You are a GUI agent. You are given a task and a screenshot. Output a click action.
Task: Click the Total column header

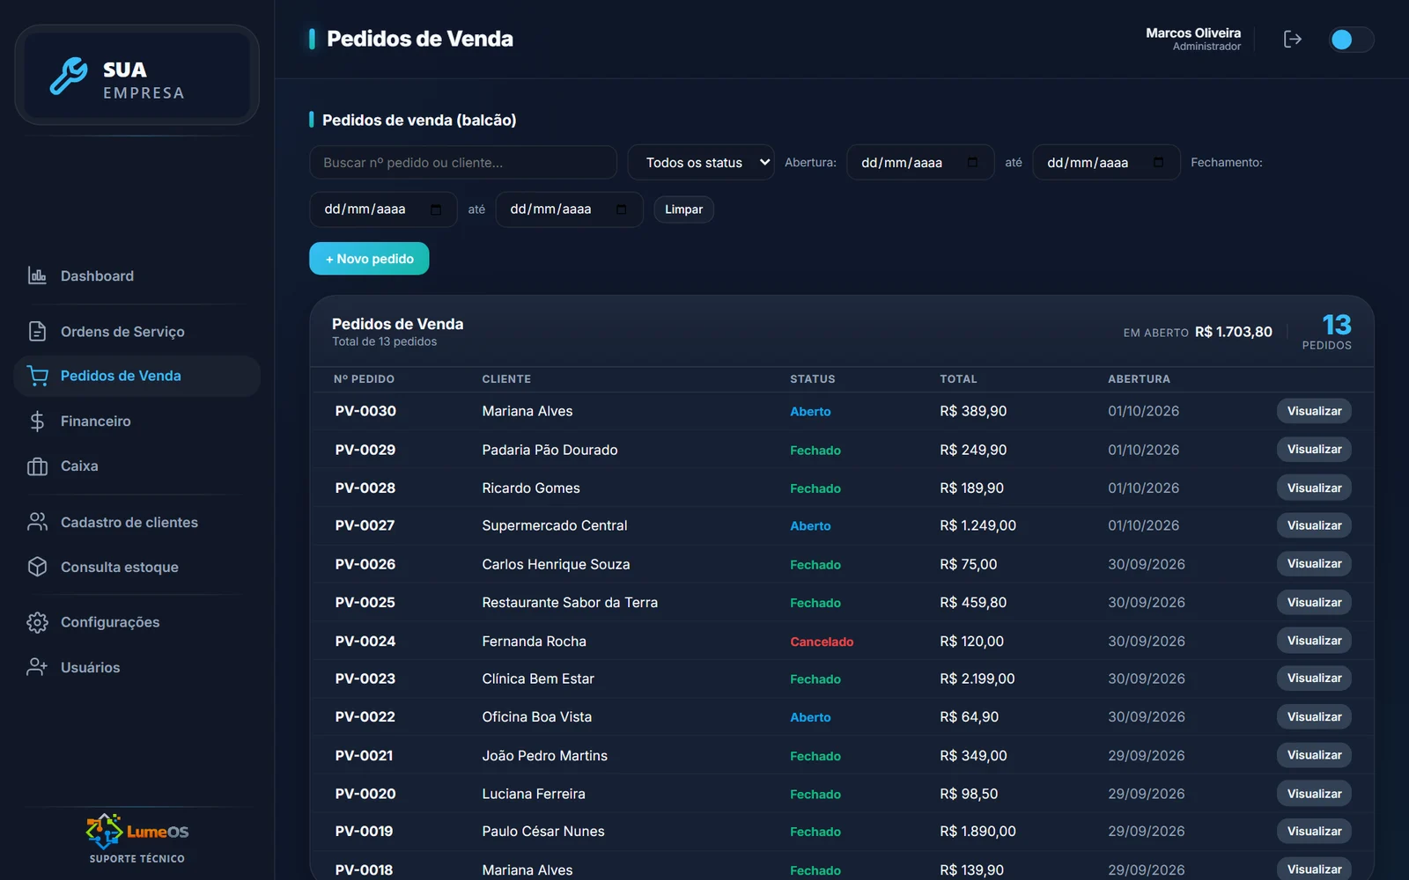coord(958,379)
